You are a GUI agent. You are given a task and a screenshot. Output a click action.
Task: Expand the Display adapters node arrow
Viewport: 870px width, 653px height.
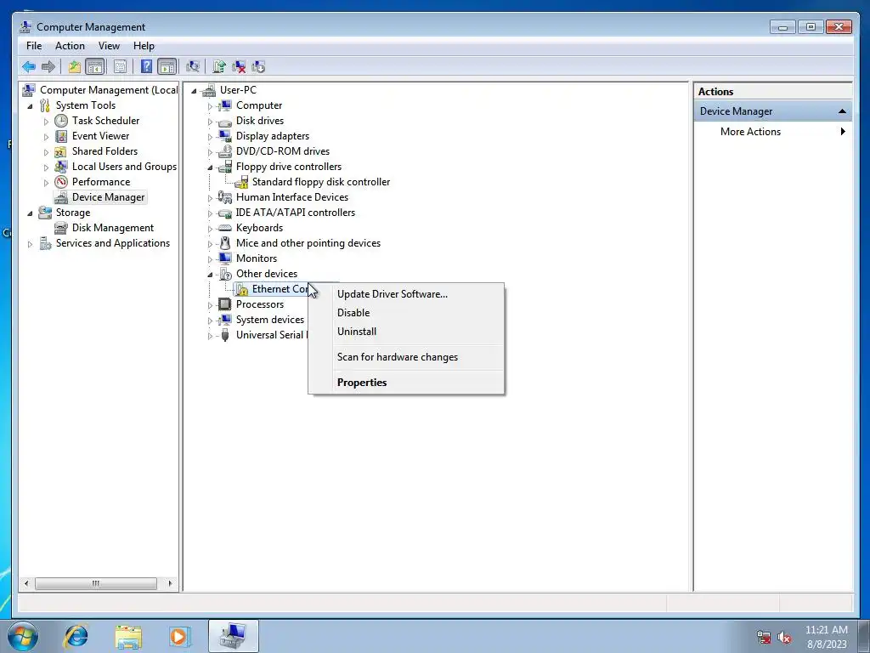(211, 137)
